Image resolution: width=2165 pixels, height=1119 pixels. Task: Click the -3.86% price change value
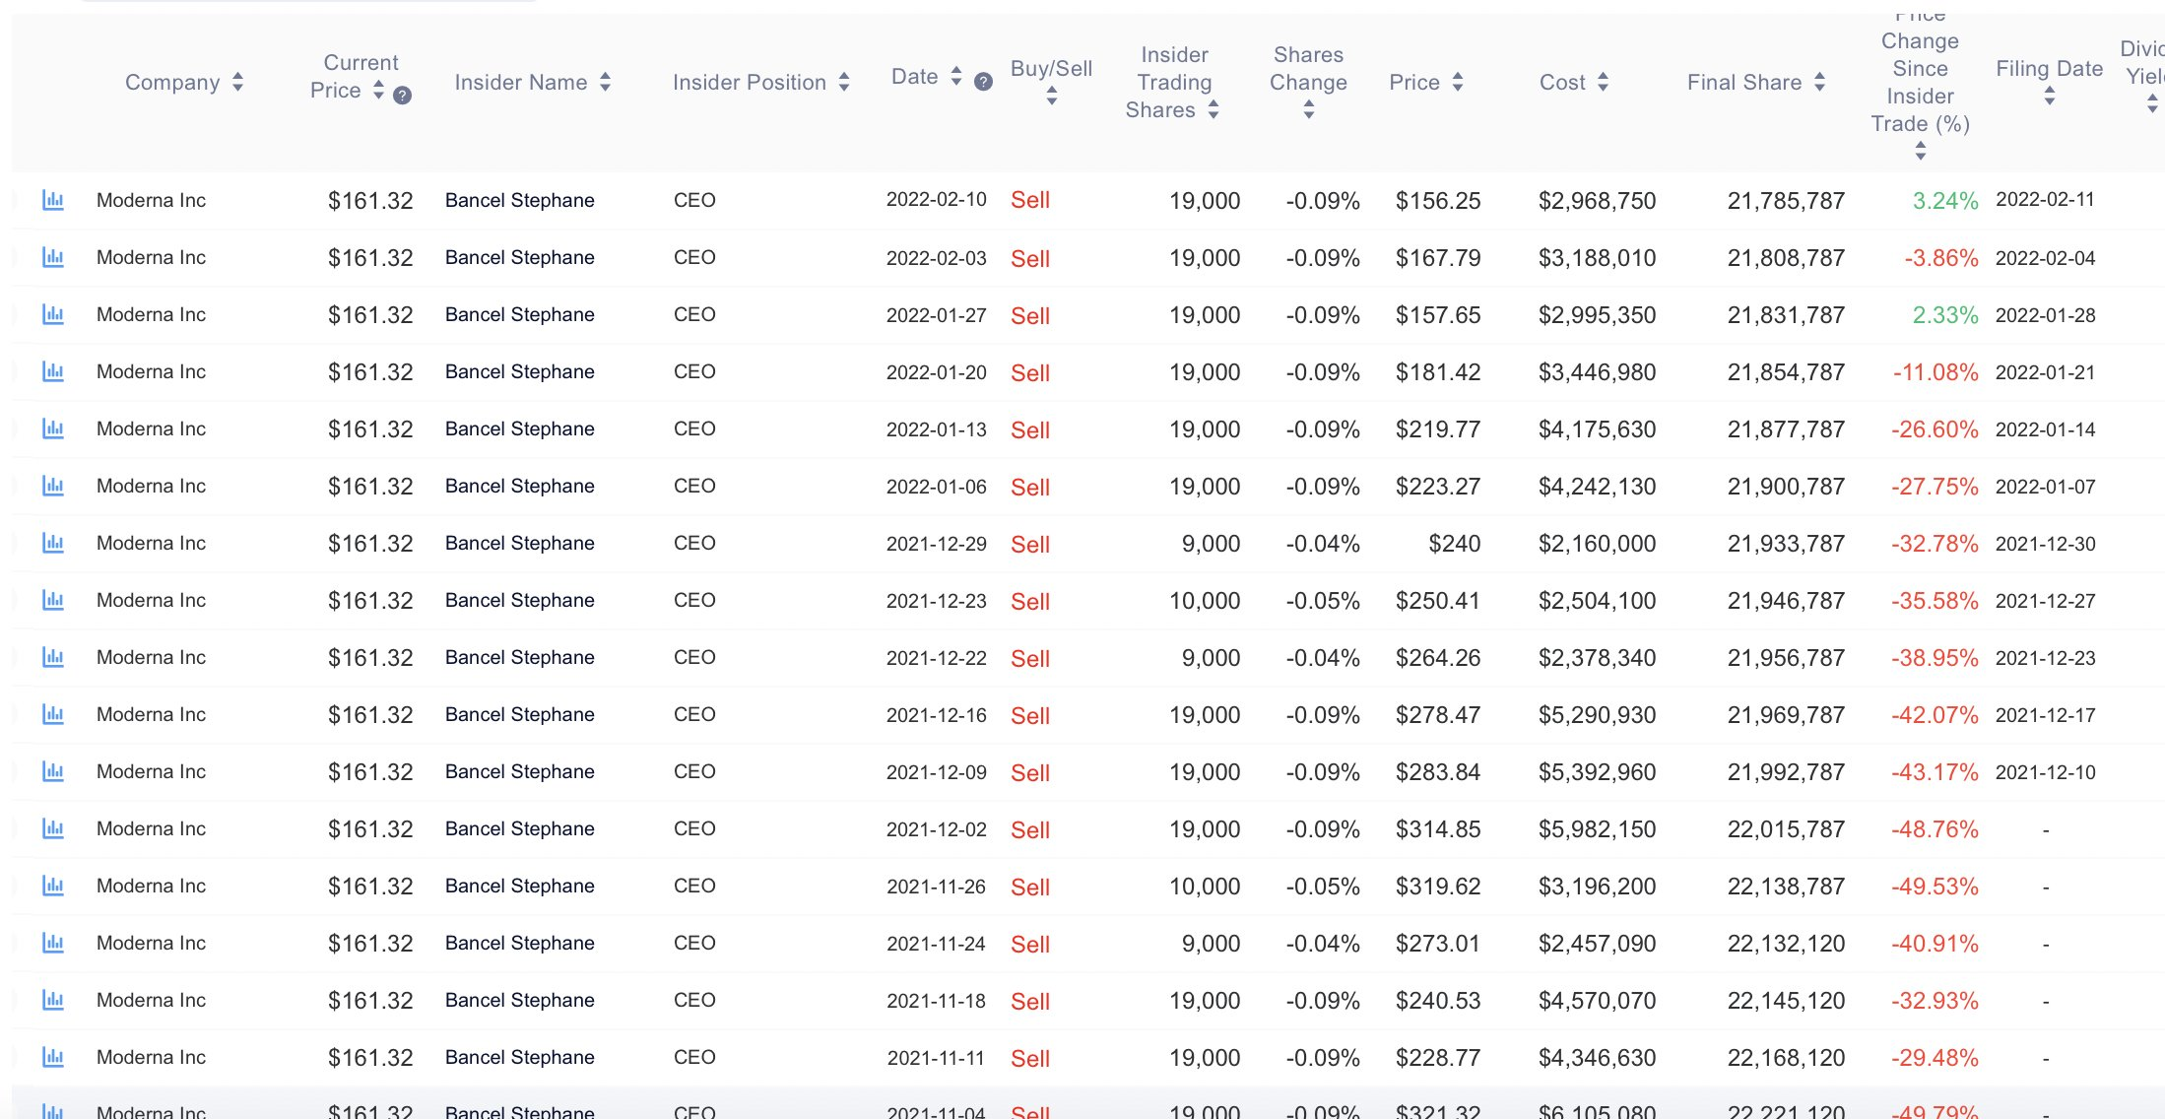[1941, 258]
